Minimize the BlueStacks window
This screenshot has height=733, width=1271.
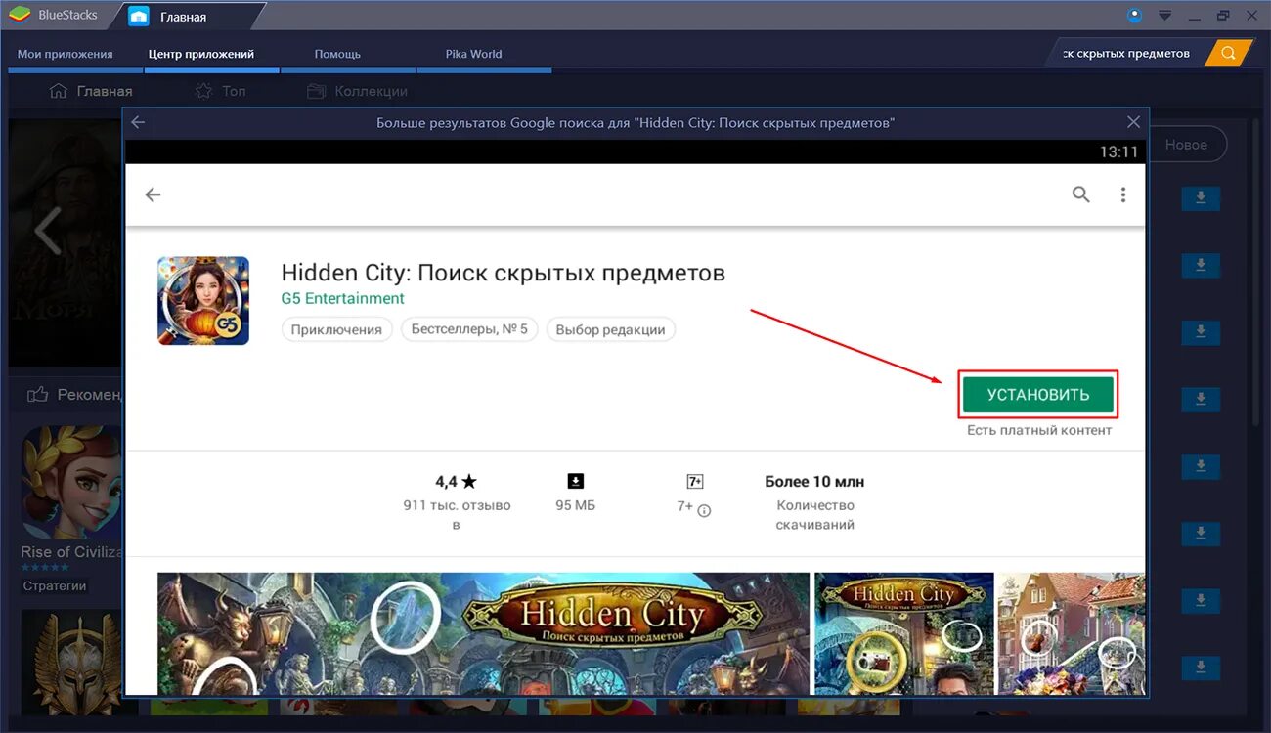click(1195, 16)
